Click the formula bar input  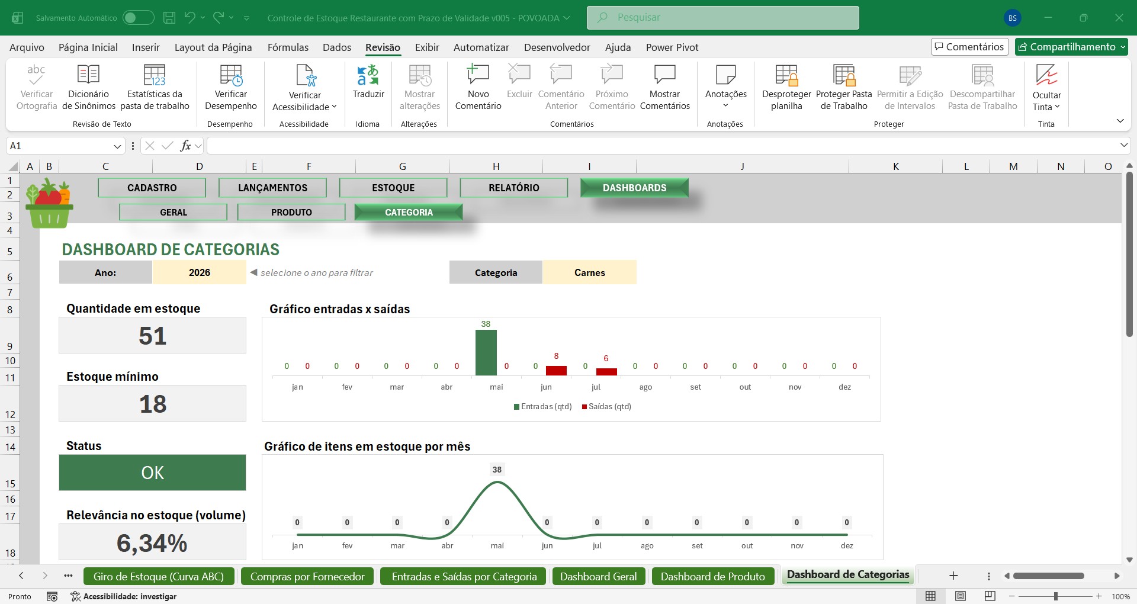coord(662,146)
